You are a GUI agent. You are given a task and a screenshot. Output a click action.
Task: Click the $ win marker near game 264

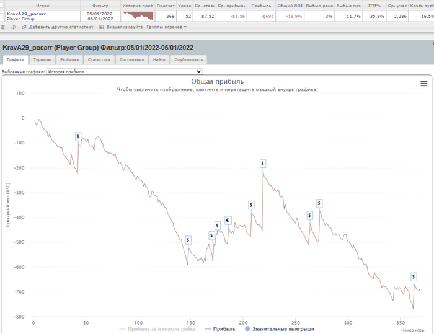(x=310, y=215)
